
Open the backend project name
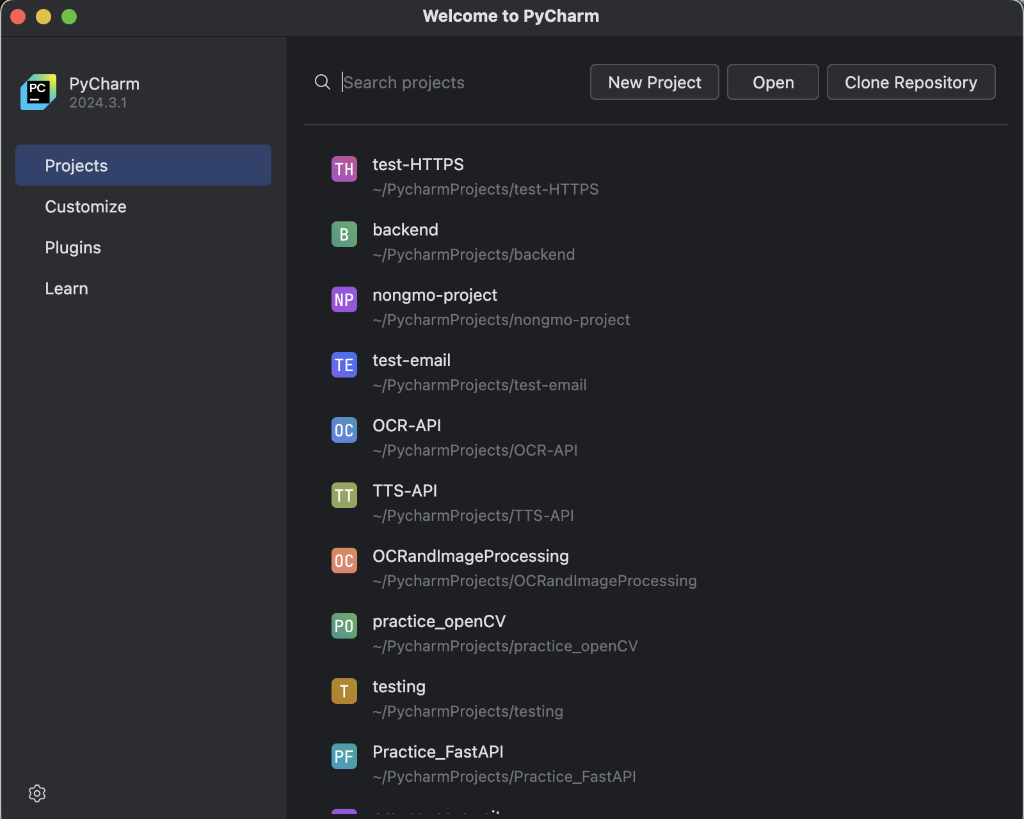point(405,230)
